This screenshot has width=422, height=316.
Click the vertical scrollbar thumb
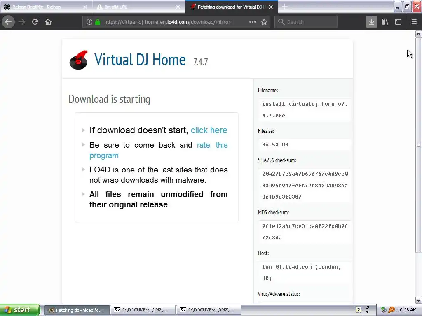click(x=419, y=145)
